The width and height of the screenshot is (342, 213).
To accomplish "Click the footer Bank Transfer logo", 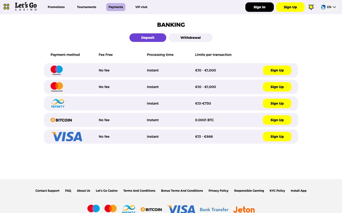I will [214, 210].
